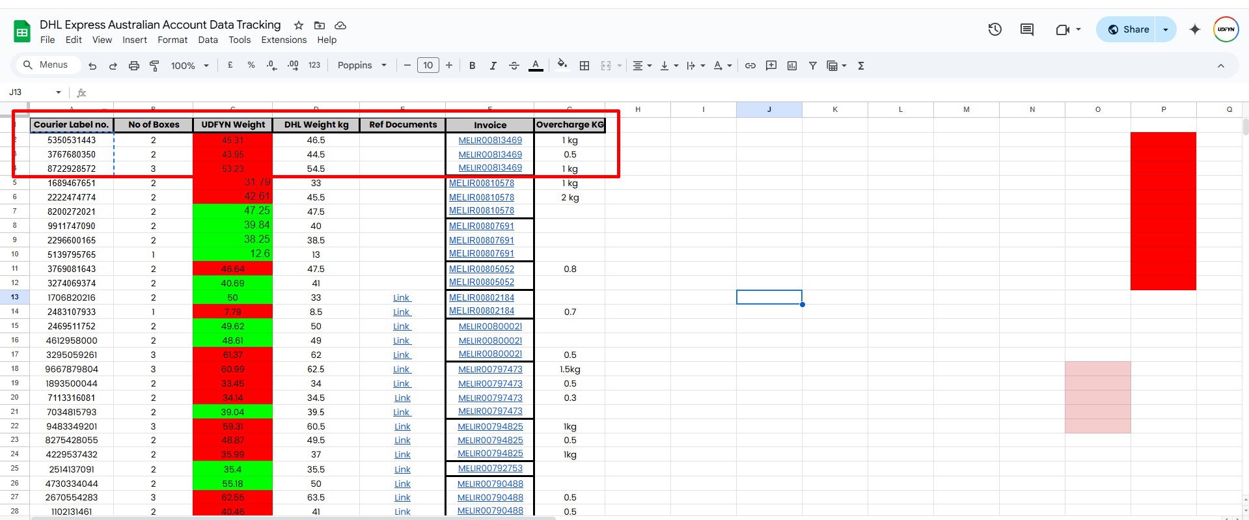This screenshot has width=1249, height=520.
Task: Open Ref Documents Link in row 13
Action: tap(402, 297)
